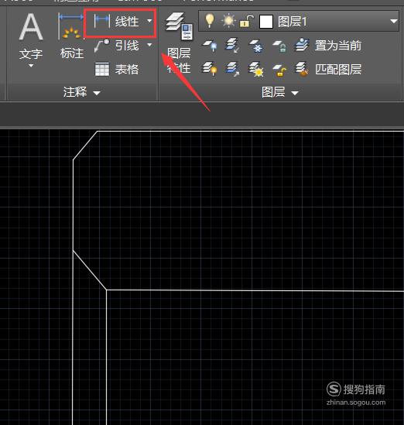Click Turn All Layers On icon
This screenshot has height=425, width=404.
pos(210,69)
